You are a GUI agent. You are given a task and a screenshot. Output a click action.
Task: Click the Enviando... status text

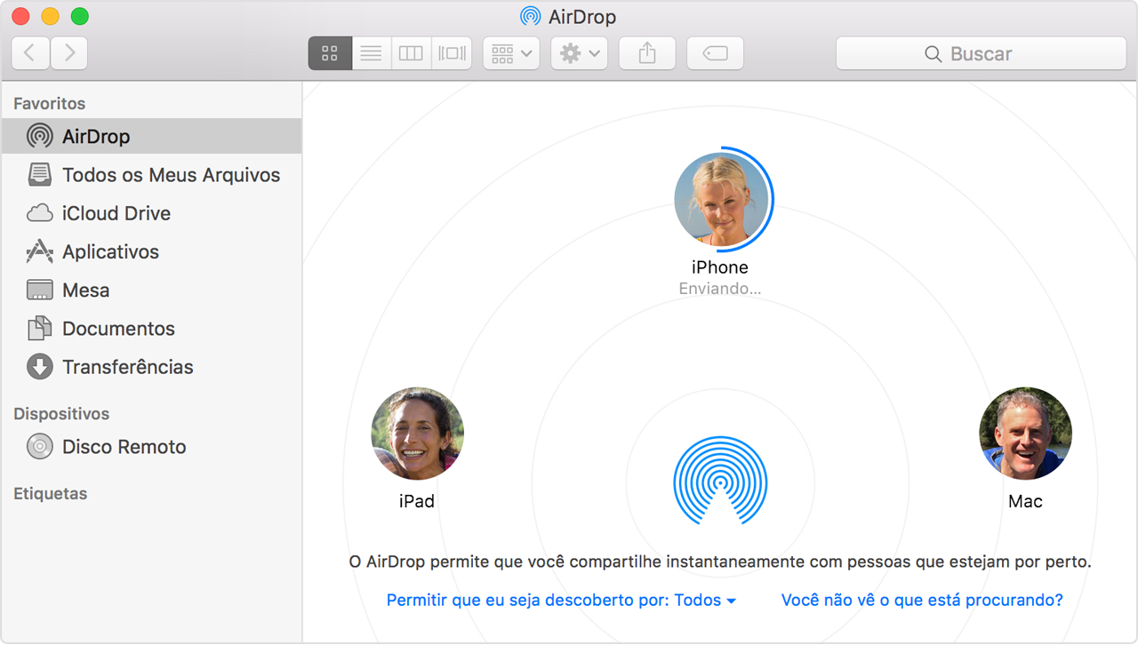[720, 289]
